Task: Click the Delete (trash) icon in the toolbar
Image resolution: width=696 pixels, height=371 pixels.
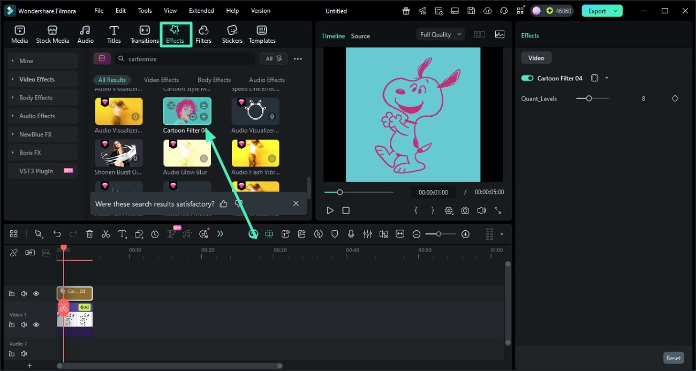Action: click(x=89, y=234)
